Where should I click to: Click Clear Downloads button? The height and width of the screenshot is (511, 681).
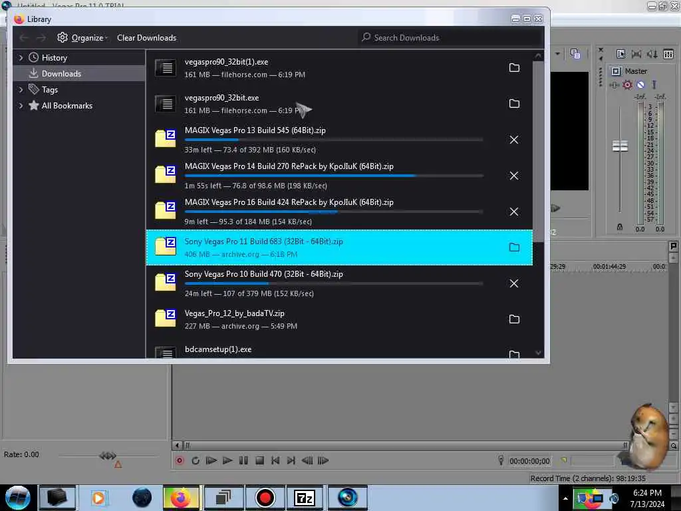146,38
